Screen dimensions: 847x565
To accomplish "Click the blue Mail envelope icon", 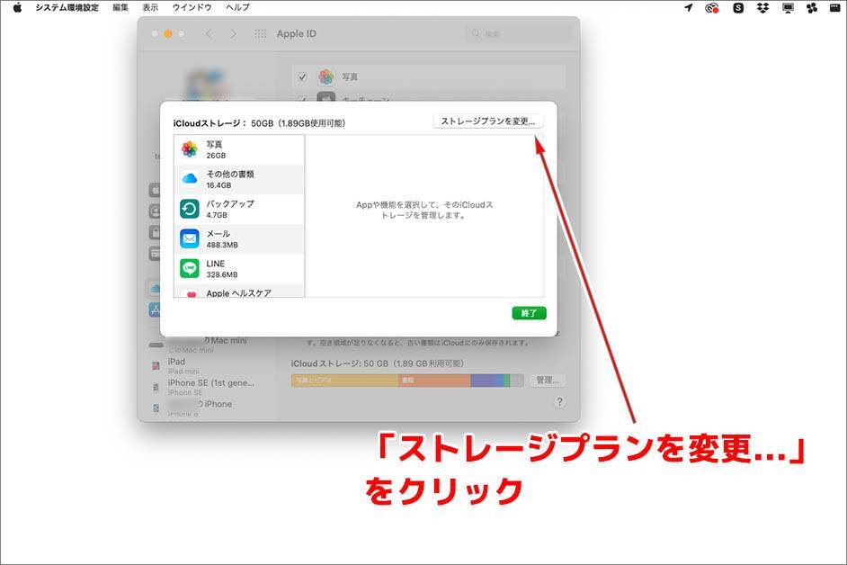I will click(x=190, y=238).
